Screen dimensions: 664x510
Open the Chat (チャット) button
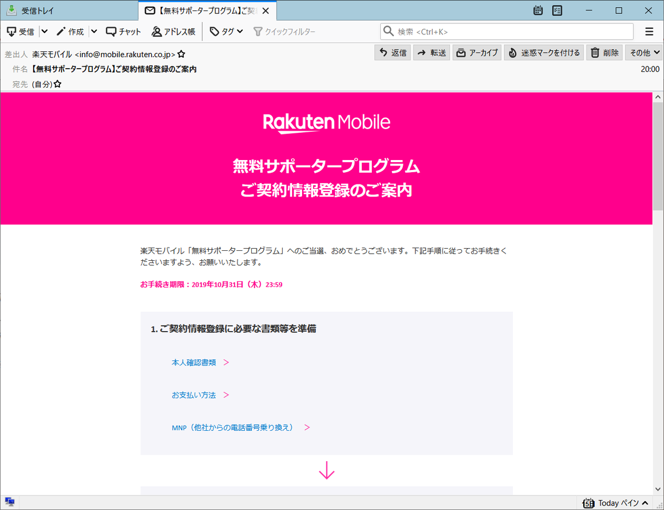tap(124, 32)
